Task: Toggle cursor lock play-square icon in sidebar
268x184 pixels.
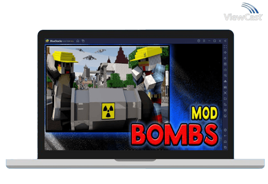Action: (x=225, y=64)
